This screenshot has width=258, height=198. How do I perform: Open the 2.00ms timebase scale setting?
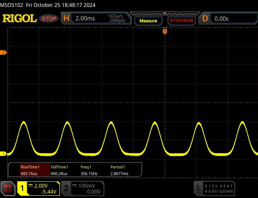tap(85, 19)
